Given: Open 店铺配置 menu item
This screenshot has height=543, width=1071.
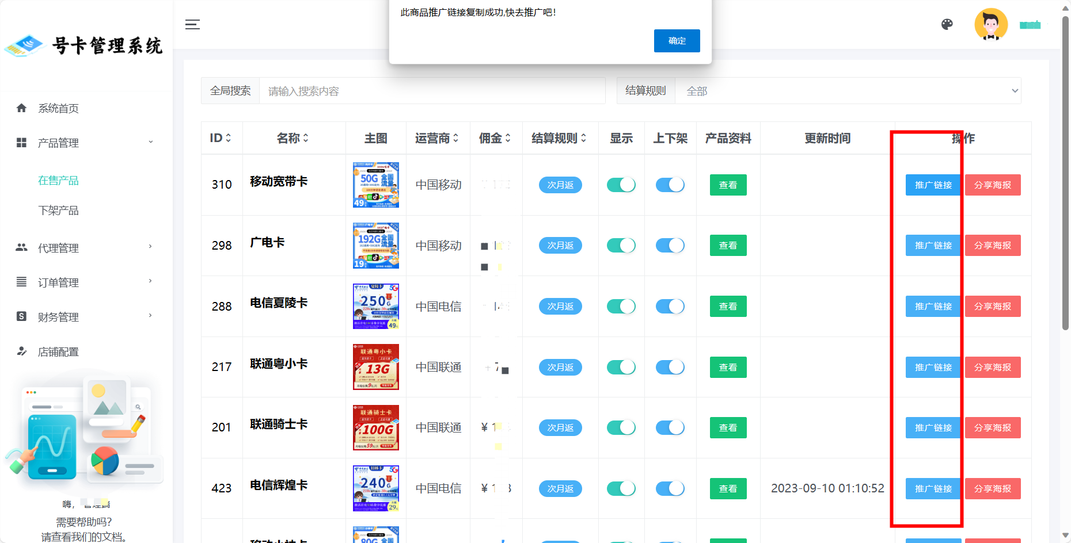Looking at the screenshot, I should pos(58,351).
